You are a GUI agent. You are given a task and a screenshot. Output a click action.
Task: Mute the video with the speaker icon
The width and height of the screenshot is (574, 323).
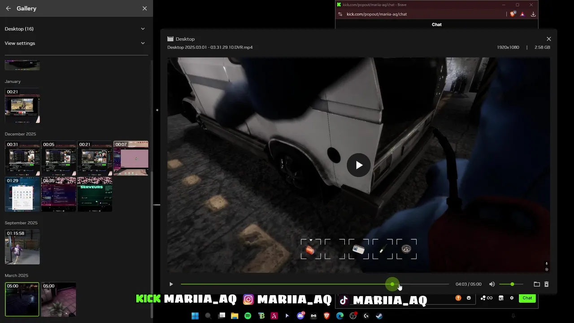pyautogui.click(x=492, y=284)
